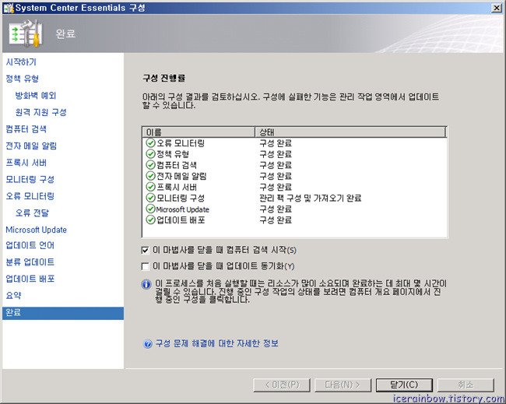506x404 pixels.
Task: Go to 방화벽 예외 step in sidebar
Action: click(36, 95)
